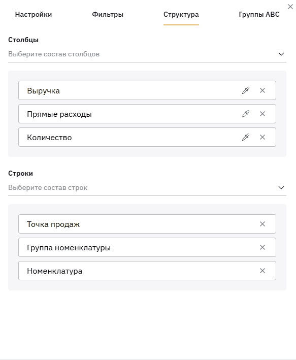The width and height of the screenshot is (296, 360).
Task: Select the Точка продаж row item
Action: pos(147,224)
